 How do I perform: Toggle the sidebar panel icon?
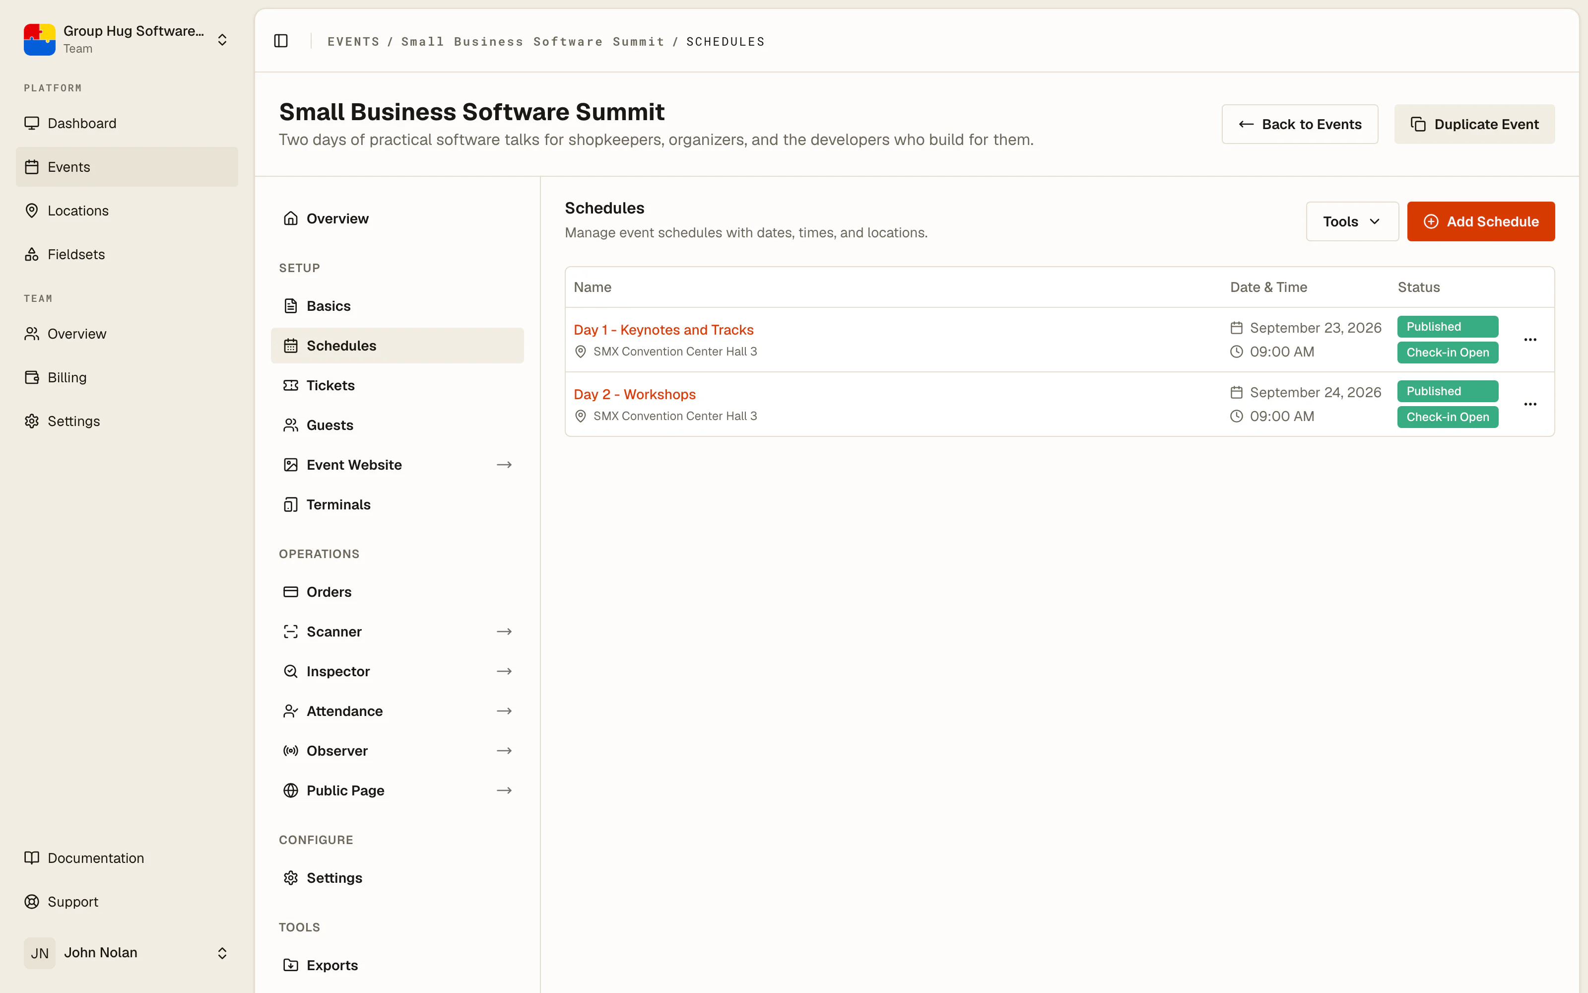point(281,41)
